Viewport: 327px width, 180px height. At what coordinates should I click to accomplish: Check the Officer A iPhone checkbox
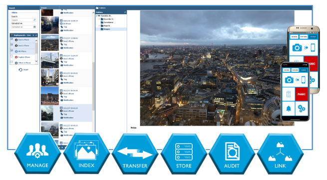(x=11, y=62)
